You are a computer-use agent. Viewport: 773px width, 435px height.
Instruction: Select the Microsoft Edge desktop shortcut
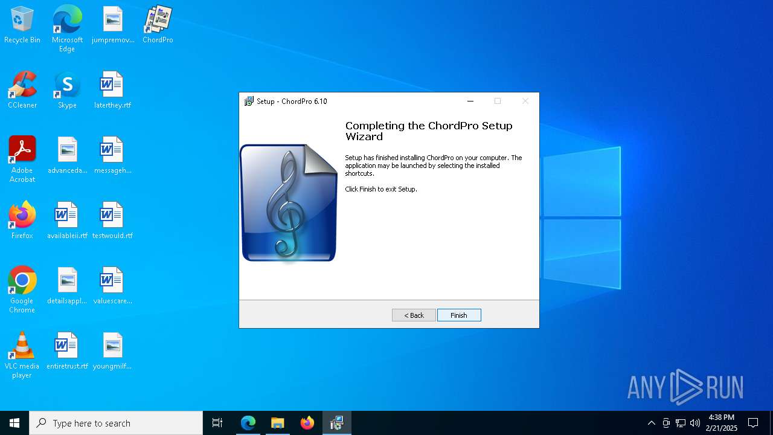pos(67,29)
